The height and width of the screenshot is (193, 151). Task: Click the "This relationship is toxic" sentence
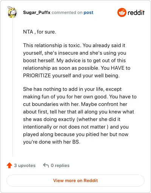[x=52, y=45]
